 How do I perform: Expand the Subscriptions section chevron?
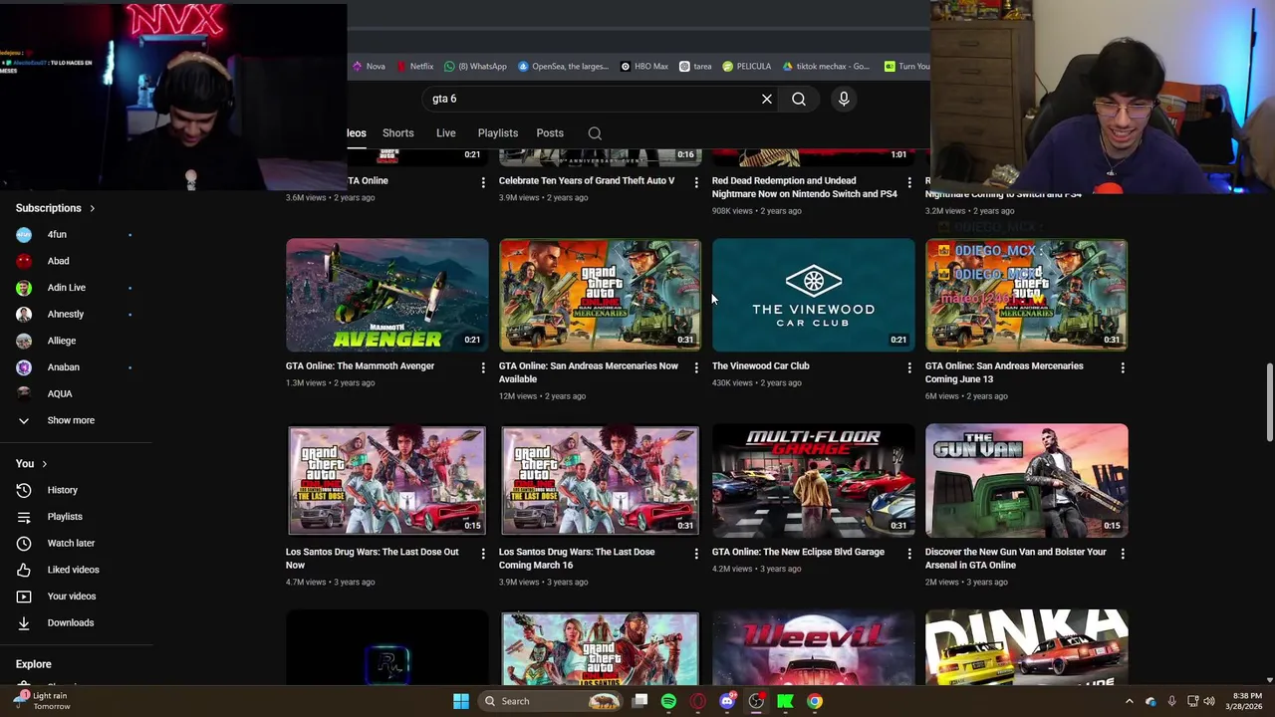click(92, 208)
